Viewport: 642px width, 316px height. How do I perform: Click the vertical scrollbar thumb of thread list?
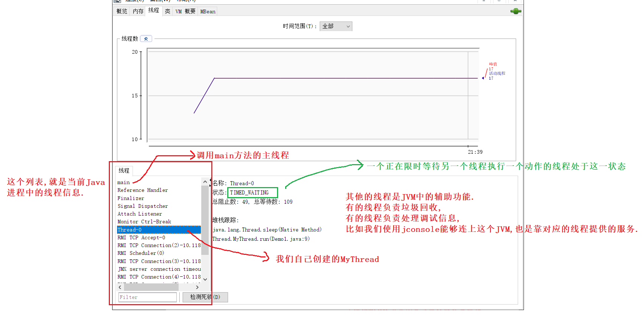(205, 220)
